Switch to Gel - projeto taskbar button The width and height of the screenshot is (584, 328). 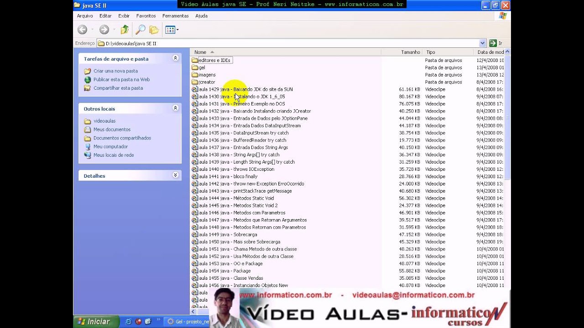(x=188, y=322)
